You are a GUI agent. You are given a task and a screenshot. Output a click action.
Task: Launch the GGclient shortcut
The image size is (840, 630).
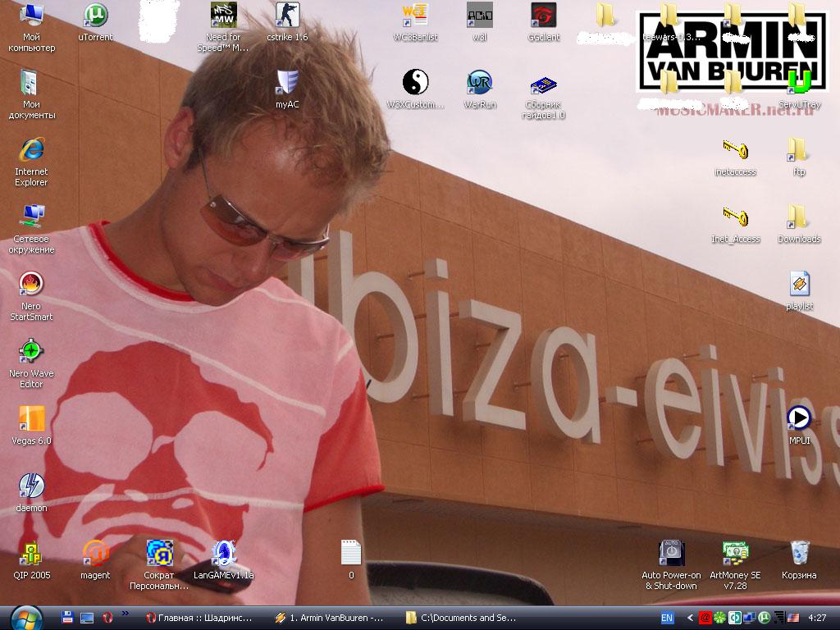point(543,22)
